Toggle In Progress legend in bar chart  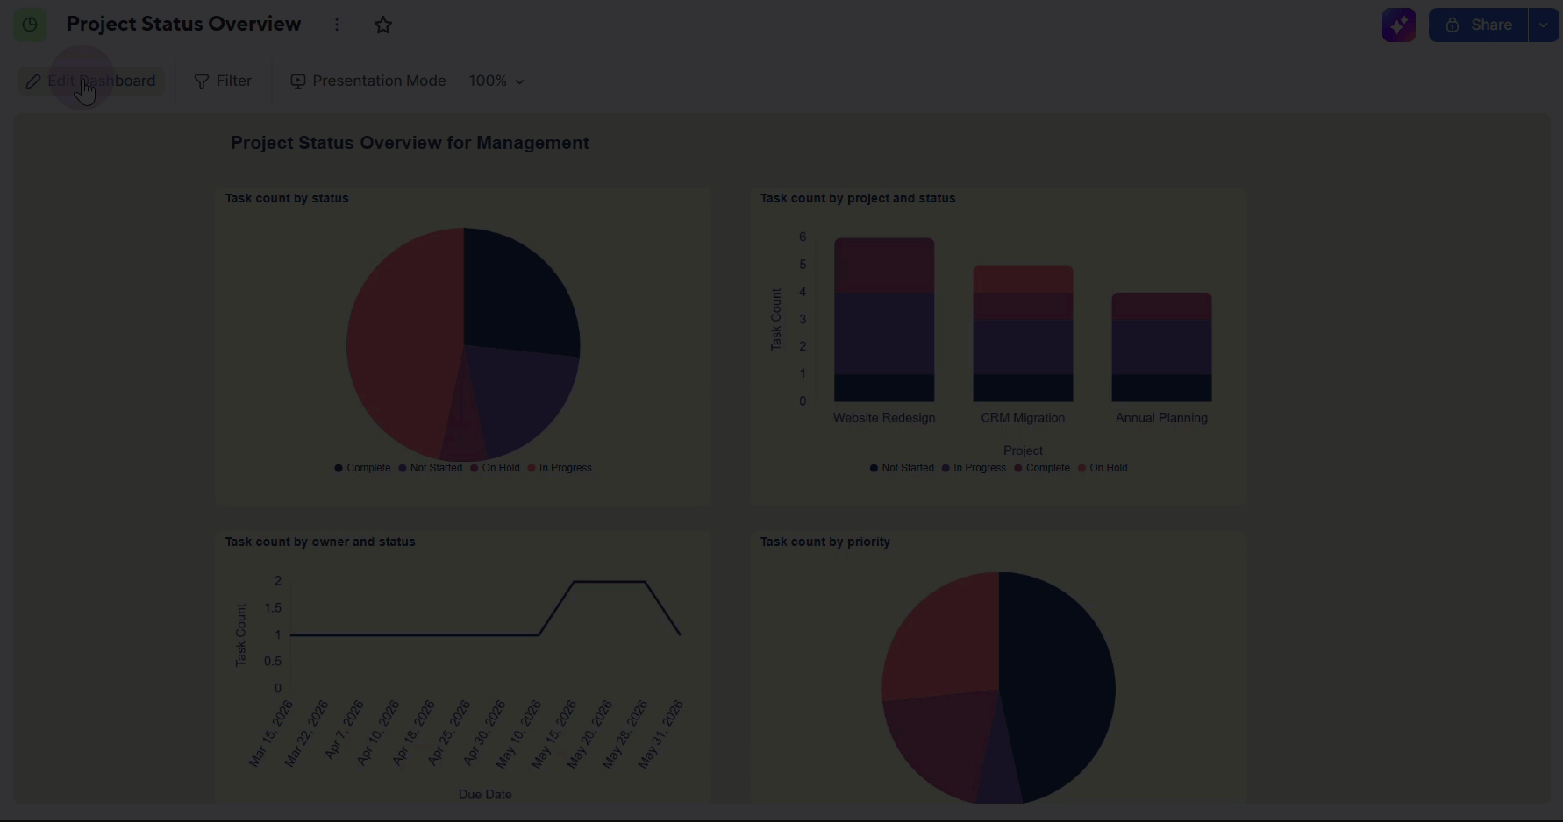click(x=974, y=468)
